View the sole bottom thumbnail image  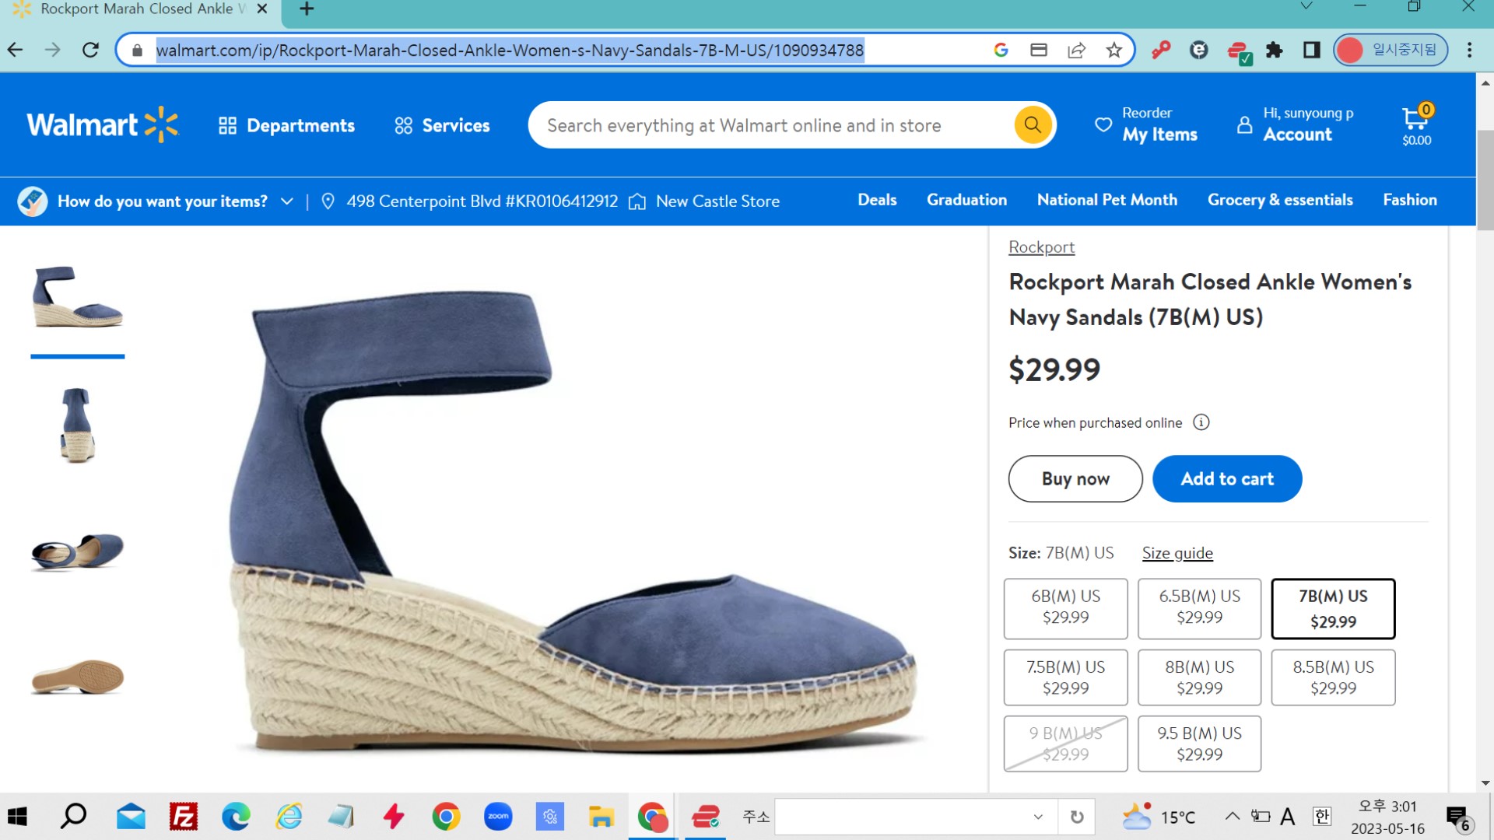77,676
